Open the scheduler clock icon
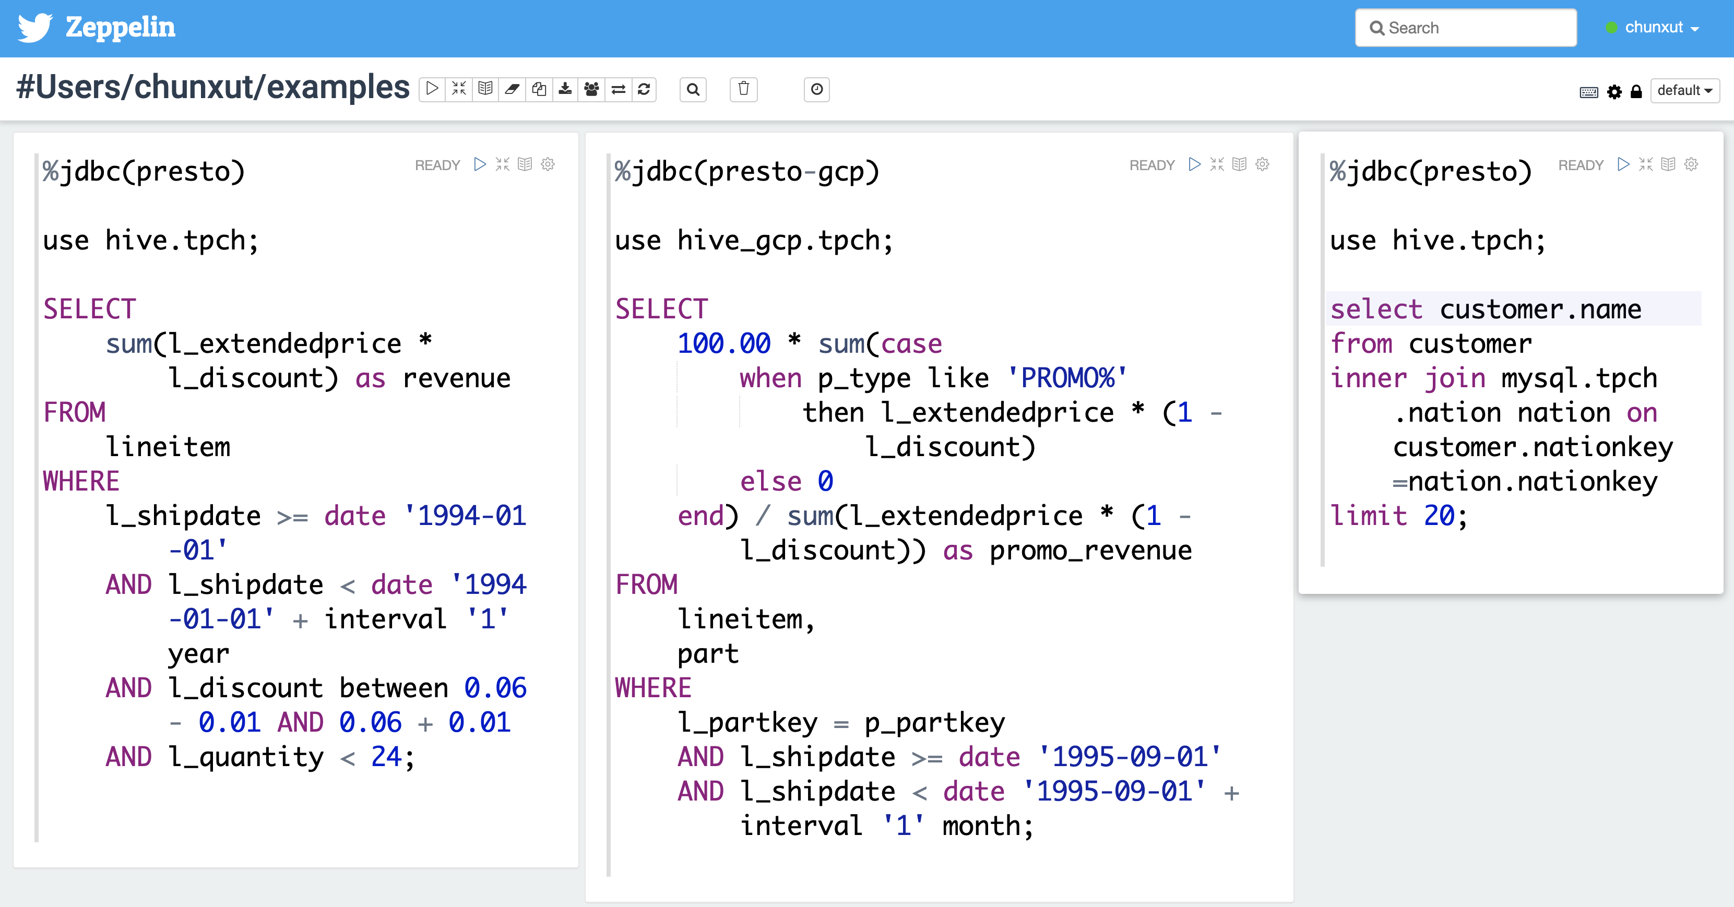 pyautogui.click(x=816, y=89)
